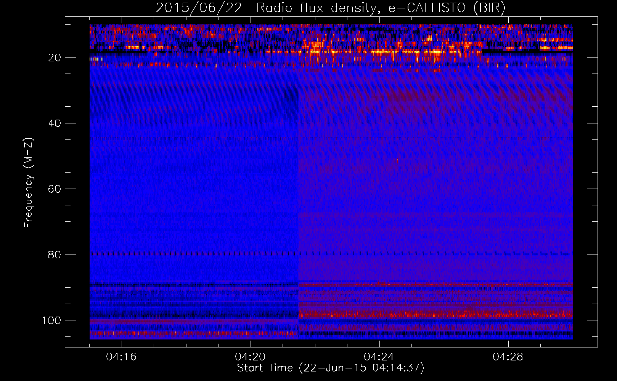
Task: Click the 'Frequency (MHZ)' y-axis label
Action: click(x=29, y=183)
